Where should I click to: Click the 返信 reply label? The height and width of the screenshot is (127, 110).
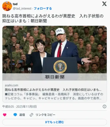click(x=22, y=115)
